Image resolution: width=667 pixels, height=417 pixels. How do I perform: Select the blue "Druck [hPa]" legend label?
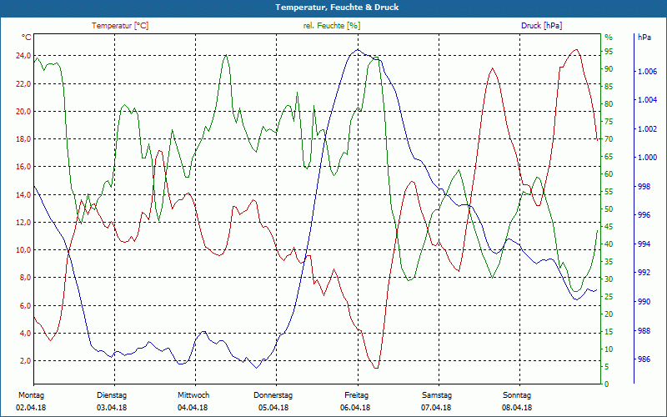pyautogui.click(x=541, y=26)
